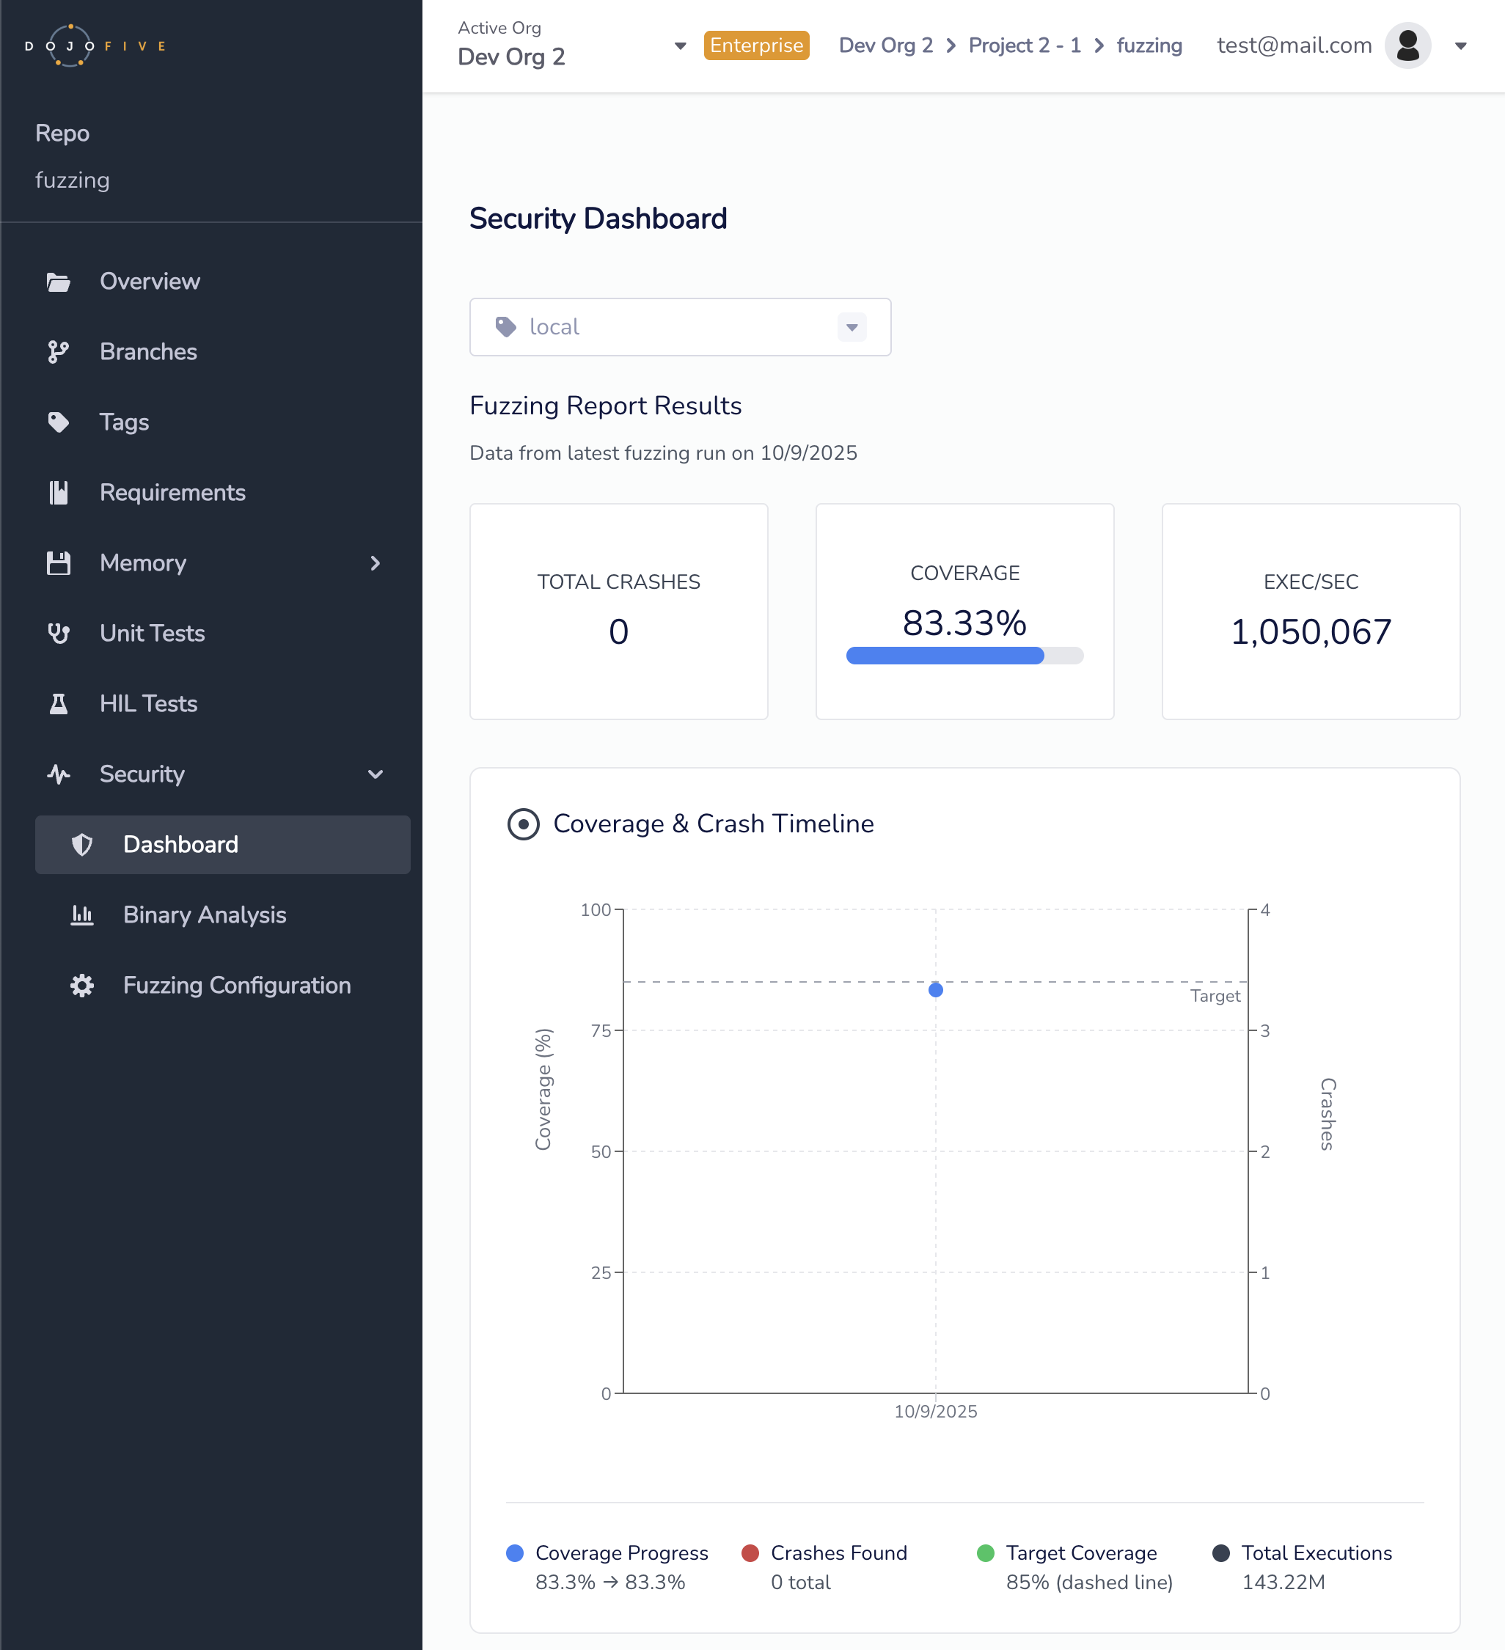The width and height of the screenshot is (1505, 1650).
Task: Collapse the Security menu section
Action: [375, 774]
